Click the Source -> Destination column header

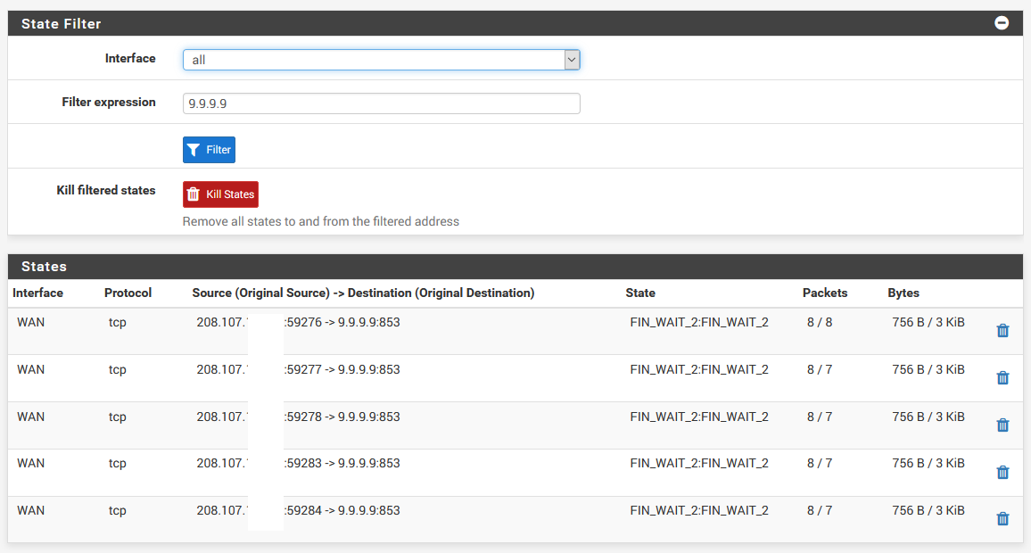click(x=363, y=293)
